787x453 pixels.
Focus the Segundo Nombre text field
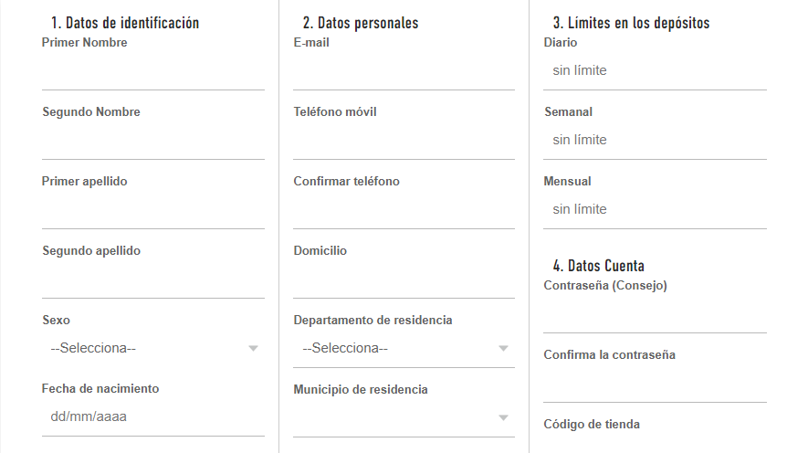(152, 141)
